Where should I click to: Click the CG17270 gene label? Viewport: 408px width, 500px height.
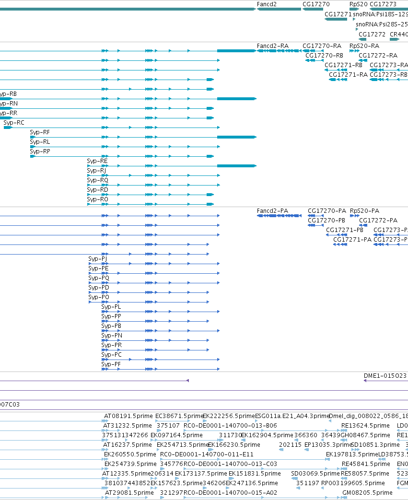click(x=316, y=4)
